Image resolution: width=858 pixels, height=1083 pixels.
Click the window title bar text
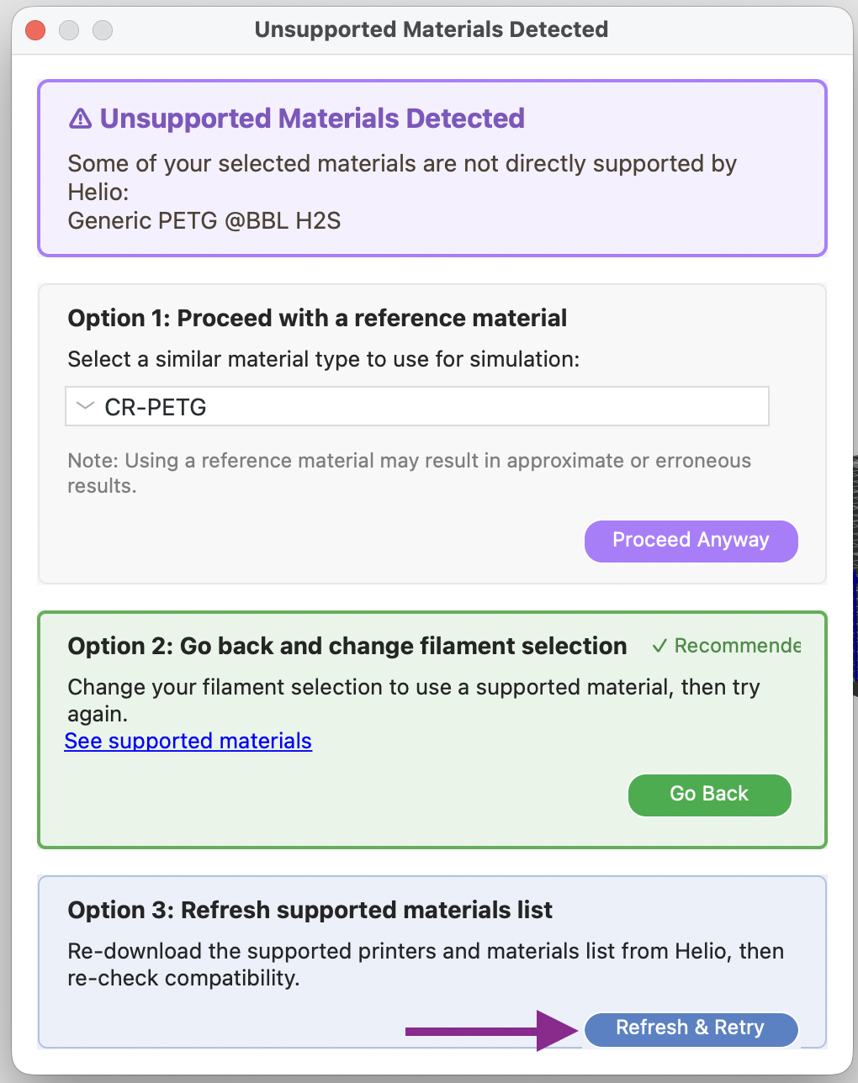point(432,29)
